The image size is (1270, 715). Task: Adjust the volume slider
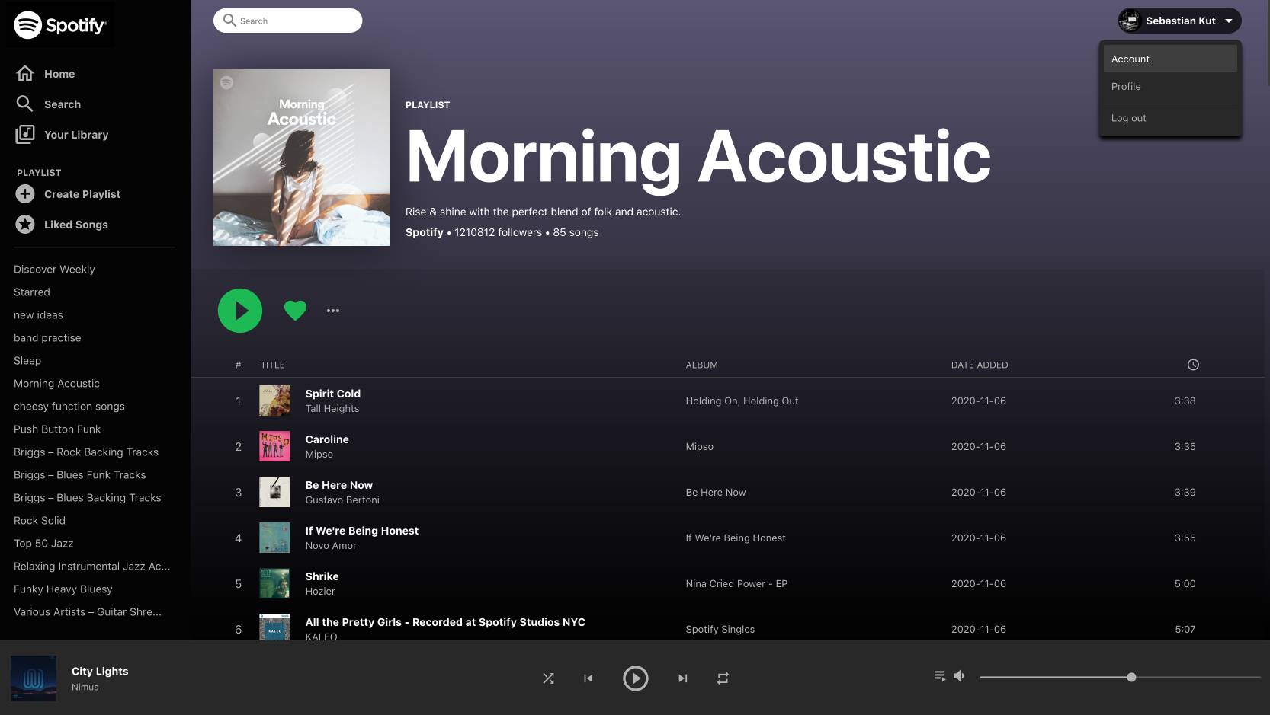coord(1132,676)
